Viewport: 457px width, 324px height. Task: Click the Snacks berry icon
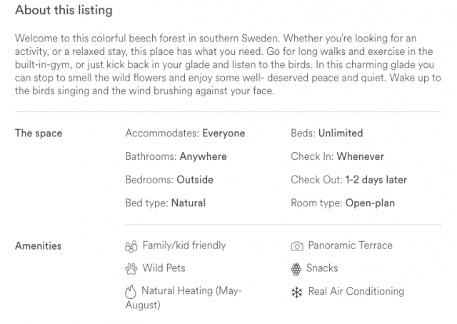tap(296, 269)
